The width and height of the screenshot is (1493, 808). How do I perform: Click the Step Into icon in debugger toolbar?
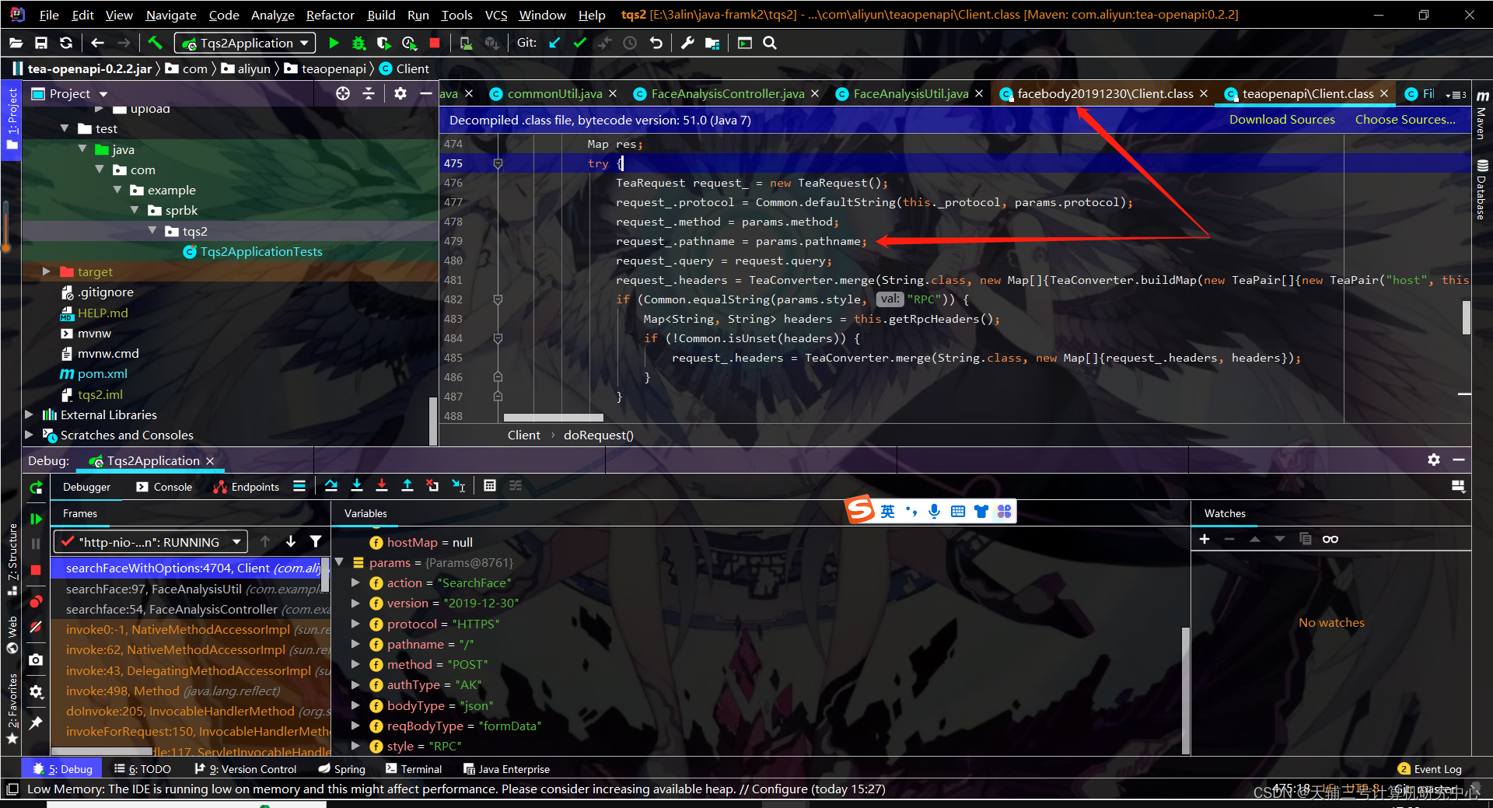click(356, 485)
